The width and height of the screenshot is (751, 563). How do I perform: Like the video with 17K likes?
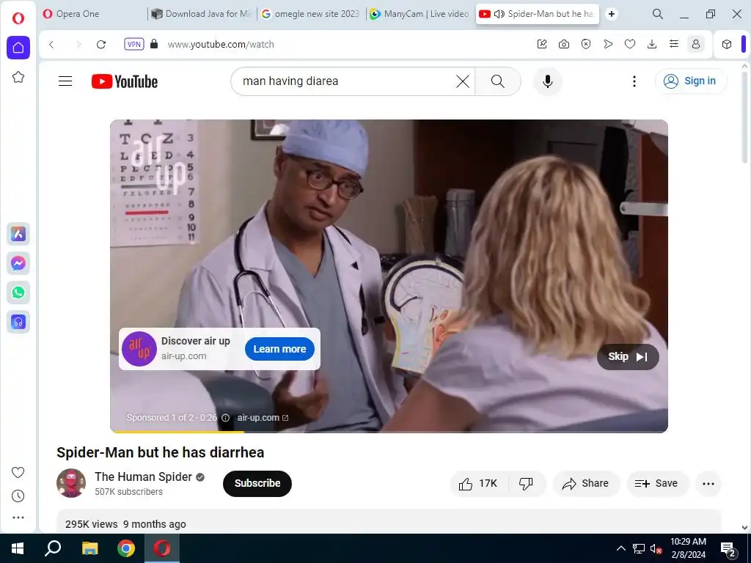tap(478, 484)
